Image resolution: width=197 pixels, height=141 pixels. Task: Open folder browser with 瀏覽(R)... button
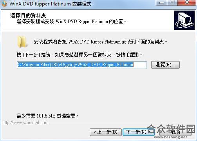[165, 65]
